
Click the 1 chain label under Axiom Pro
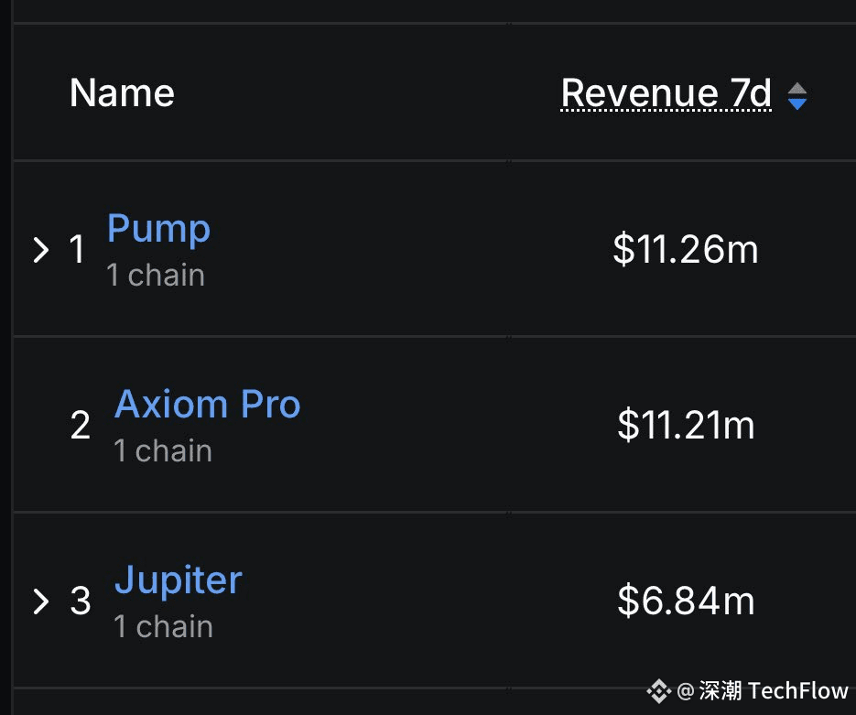coord(163,450)
